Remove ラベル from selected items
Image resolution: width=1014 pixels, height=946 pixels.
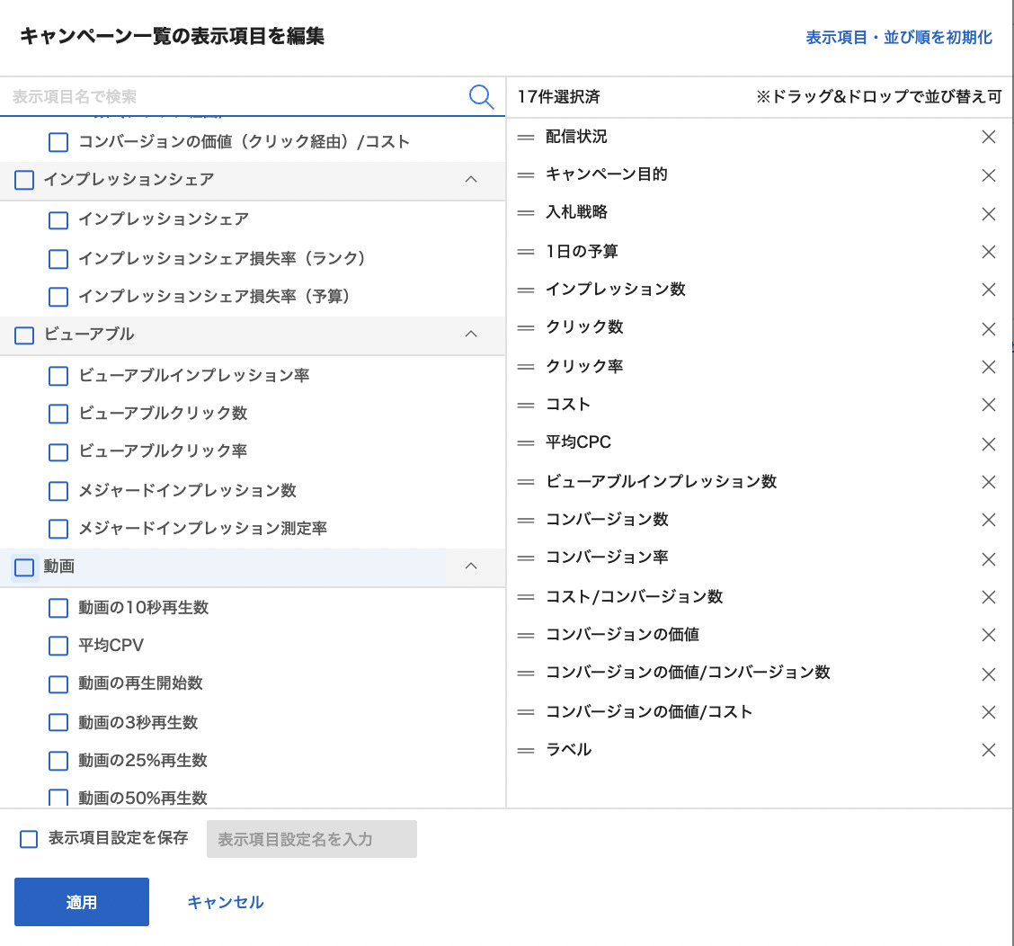click(989, 750)
